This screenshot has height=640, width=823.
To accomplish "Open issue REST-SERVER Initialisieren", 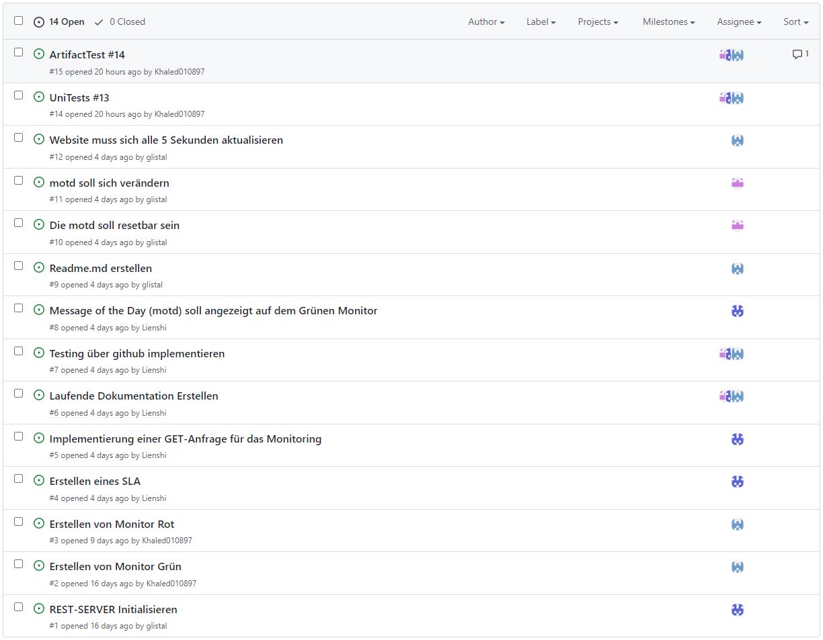I will point(114,610).
